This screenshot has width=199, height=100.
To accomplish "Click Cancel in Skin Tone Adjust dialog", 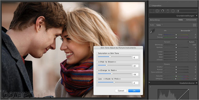I will 121,91.
